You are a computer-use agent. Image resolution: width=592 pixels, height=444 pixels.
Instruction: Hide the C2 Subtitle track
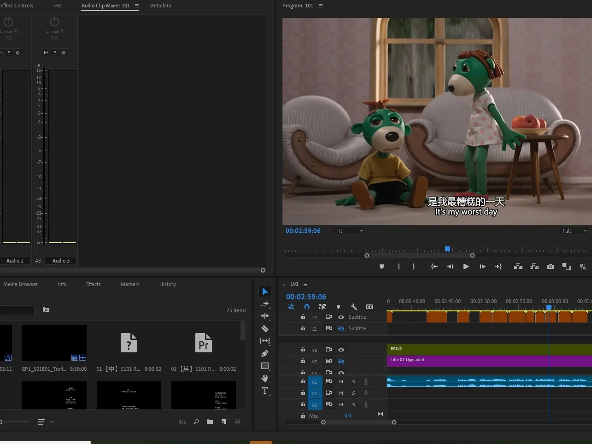click(x=341, y=317)
